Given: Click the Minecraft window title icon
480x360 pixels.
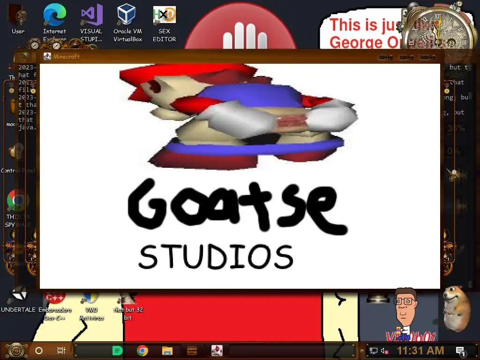Looking at the screenshot, I should pyautogui.click(x=47, y=56).
